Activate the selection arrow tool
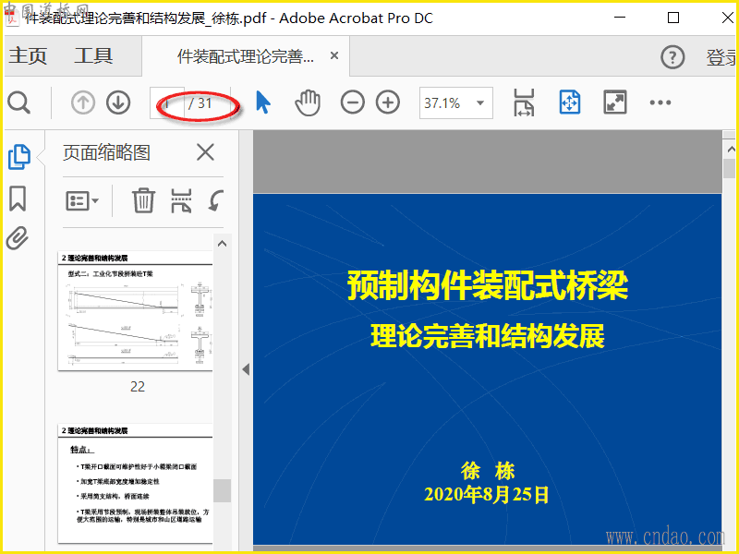The height and width of the screenshot is (554, 739). [x=263, y=102]
